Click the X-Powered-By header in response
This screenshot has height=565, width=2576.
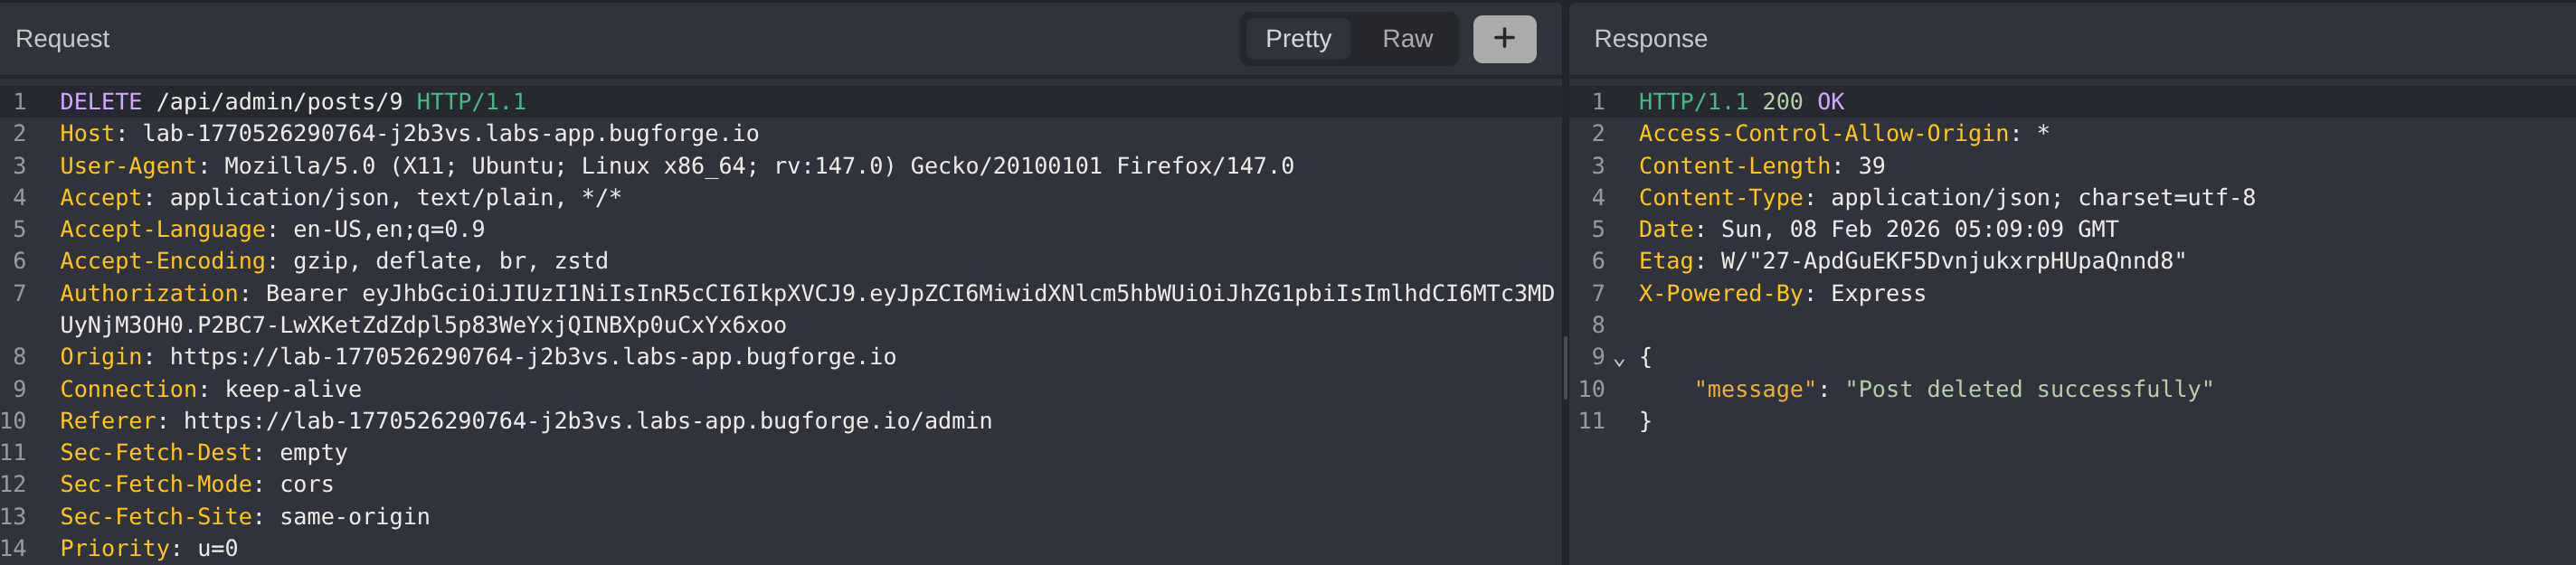(1719, 293)
